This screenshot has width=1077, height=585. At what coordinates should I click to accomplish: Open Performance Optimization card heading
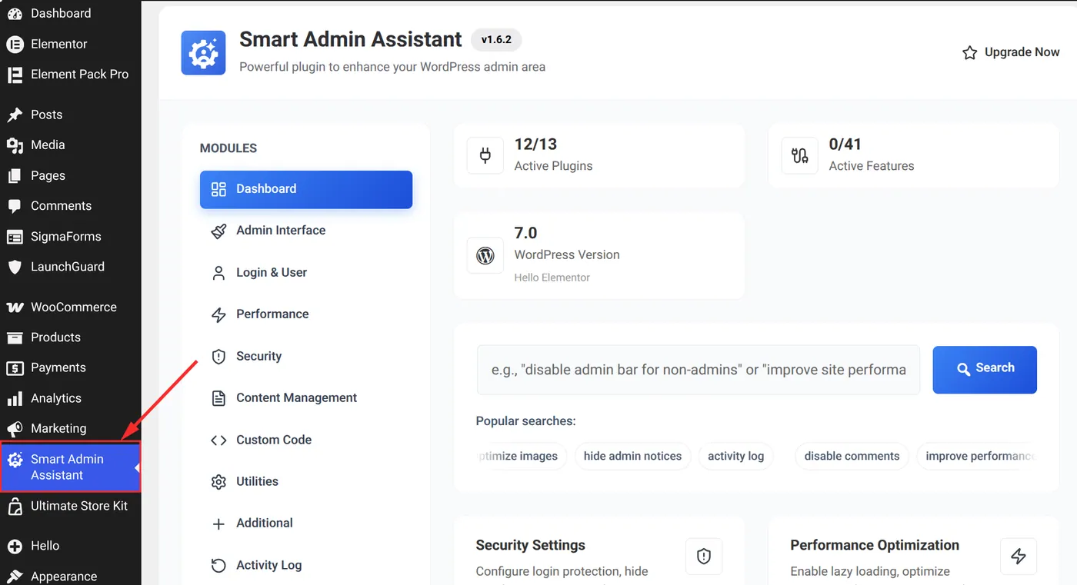[875, 545]
